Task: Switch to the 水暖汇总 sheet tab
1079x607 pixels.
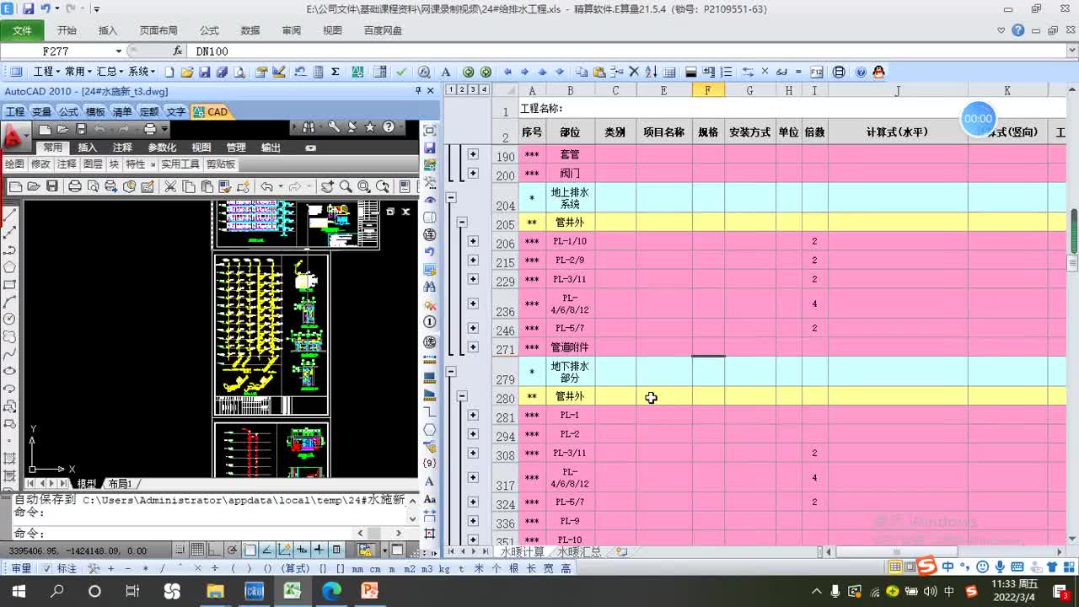Action: (579, 552)
